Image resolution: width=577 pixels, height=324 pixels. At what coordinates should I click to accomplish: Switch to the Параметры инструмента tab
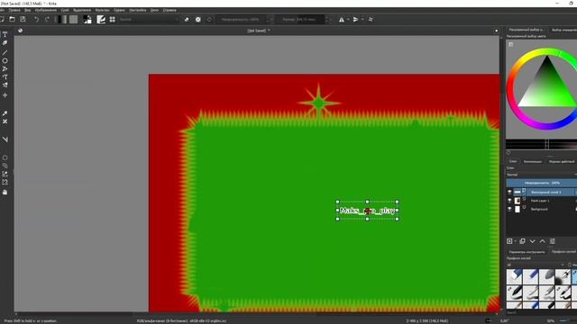pos(527,252)
